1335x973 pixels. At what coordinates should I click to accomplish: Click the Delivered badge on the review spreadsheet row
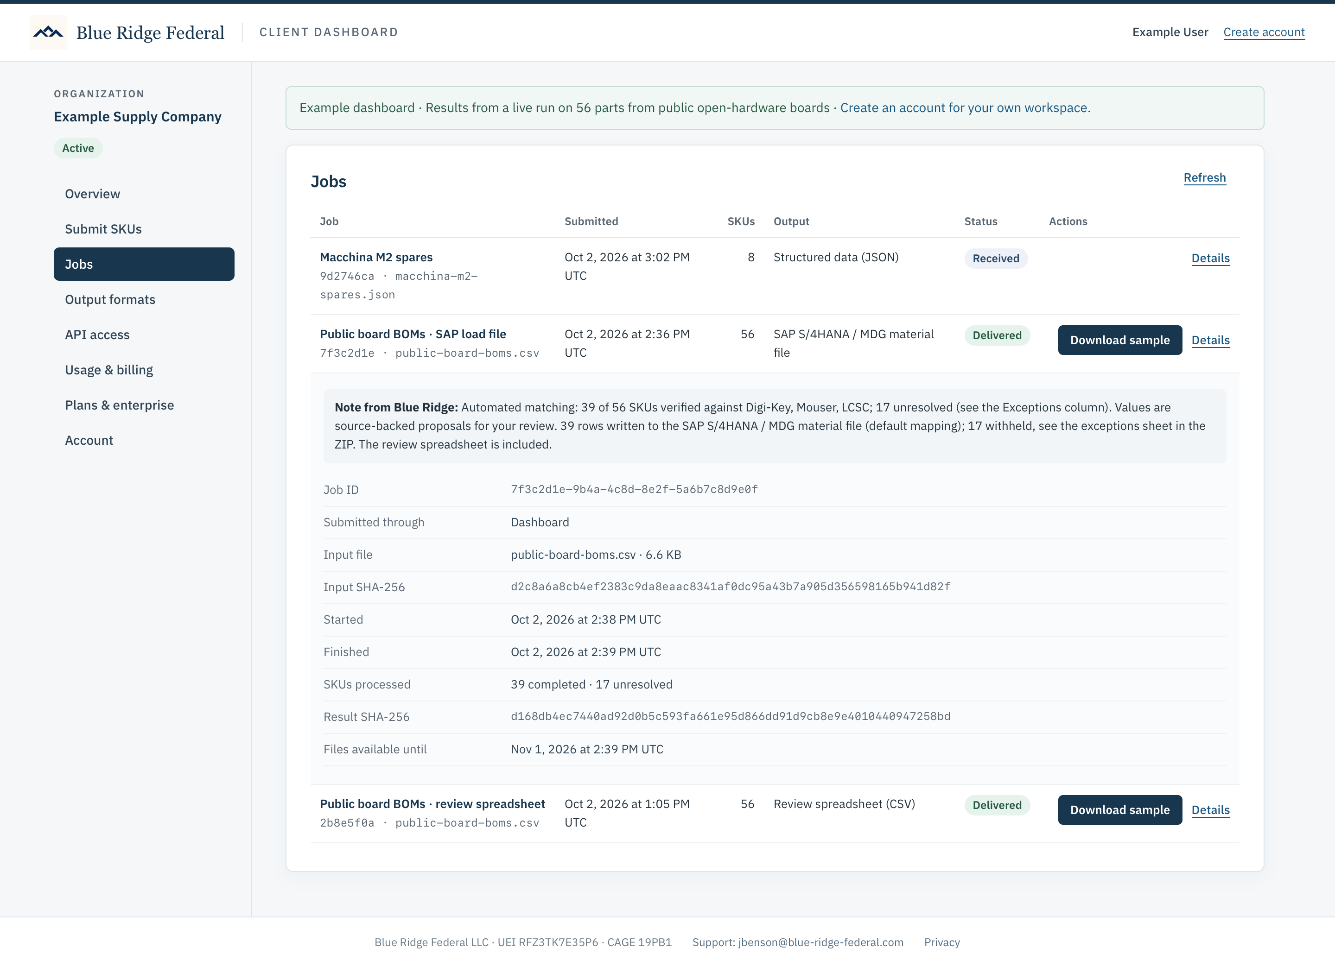997,805
